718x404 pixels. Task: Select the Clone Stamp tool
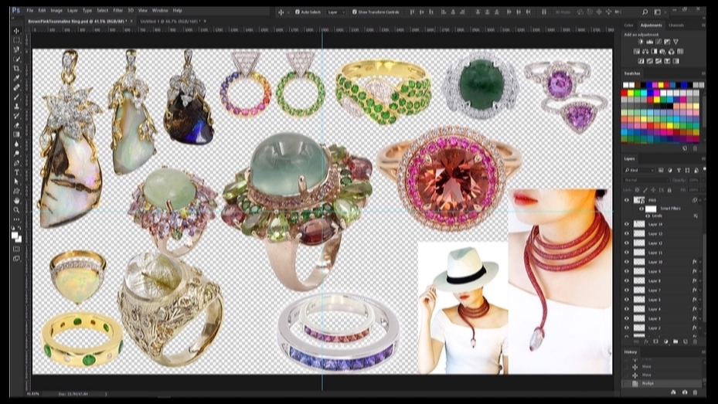[x=16, y=107]
